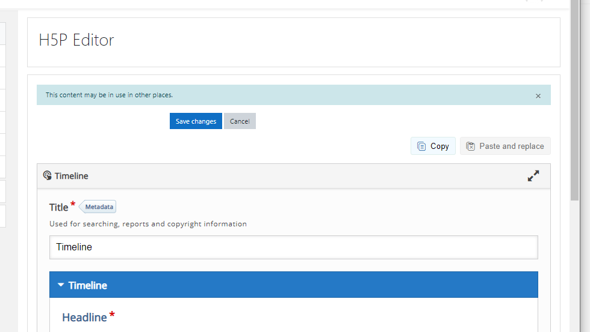590x332 pixels.
Task: Click the Title field label
Action: coord(59,208)
